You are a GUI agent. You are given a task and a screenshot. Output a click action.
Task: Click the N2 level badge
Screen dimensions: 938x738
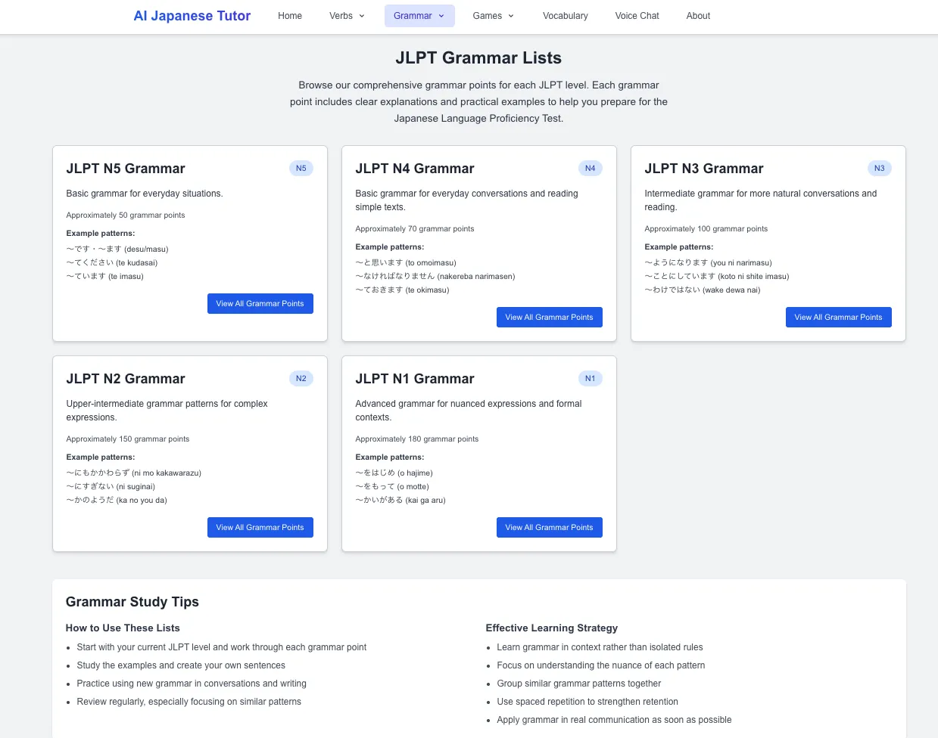pyautogui.click(x=301, y=379)
